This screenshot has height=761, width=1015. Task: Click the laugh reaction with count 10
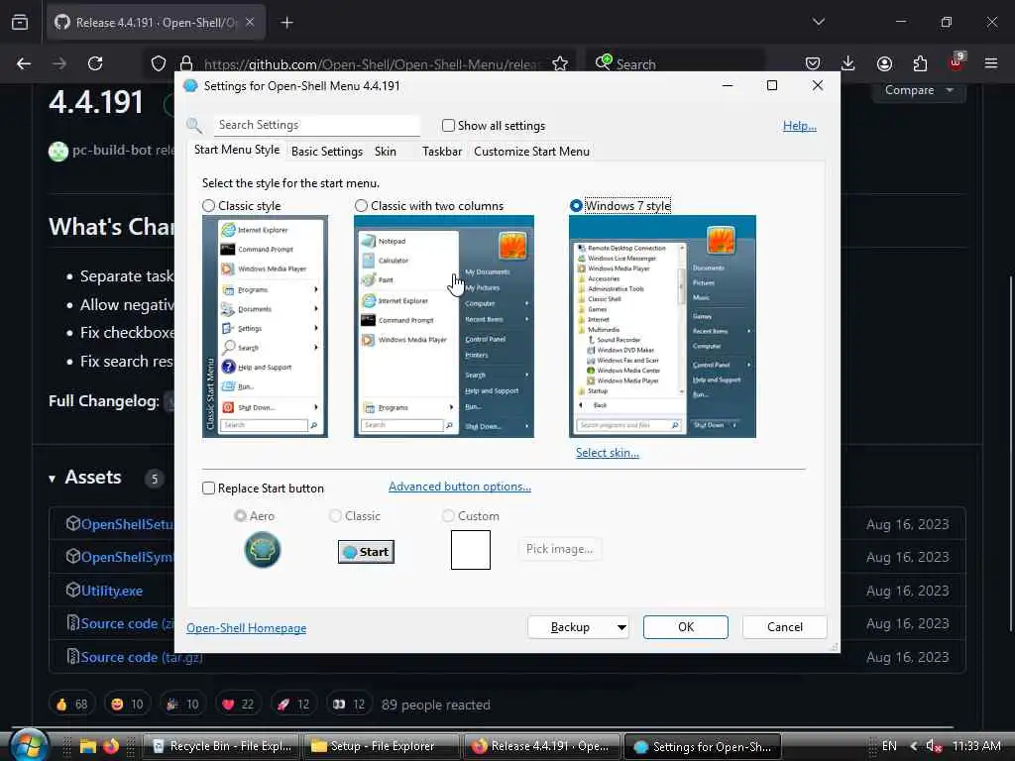[127, 705]
